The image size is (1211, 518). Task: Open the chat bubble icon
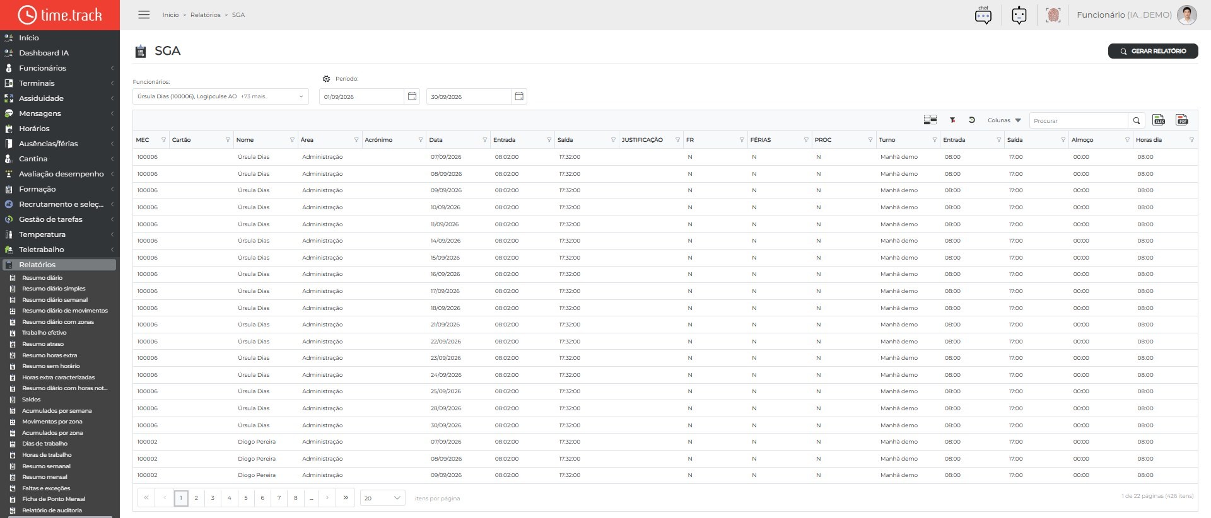click(983, 14)
